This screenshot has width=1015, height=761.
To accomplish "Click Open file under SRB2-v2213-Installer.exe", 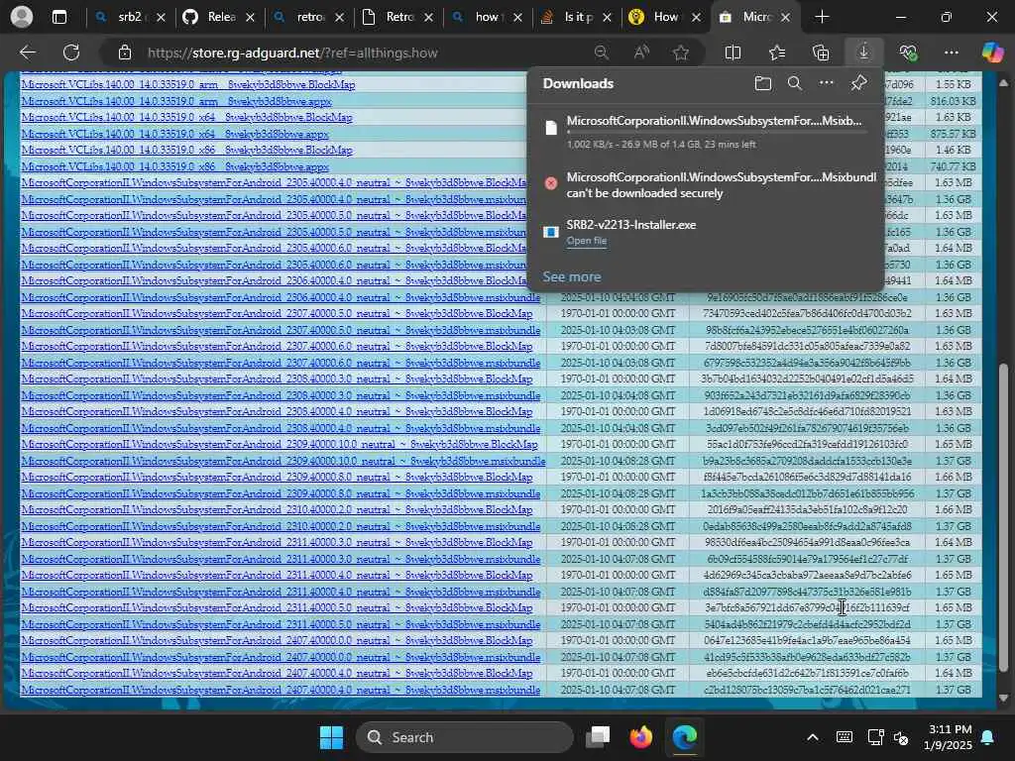I will click(x=587, y=241).
